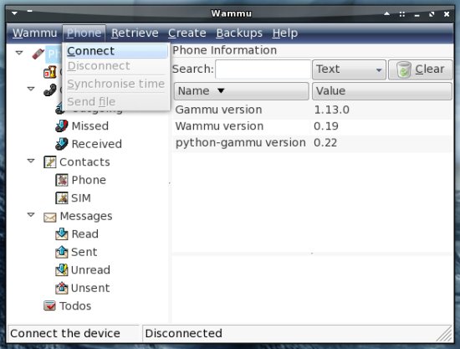Click the SIM contacts icon
The height and width of the screenshot is (349, 460).
[62, 198]
